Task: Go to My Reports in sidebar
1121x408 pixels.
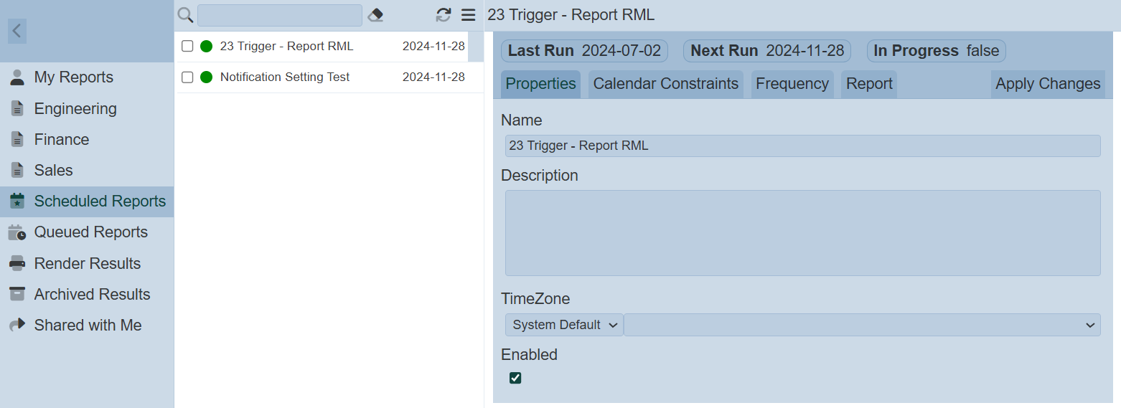Action: coord(73,77)
